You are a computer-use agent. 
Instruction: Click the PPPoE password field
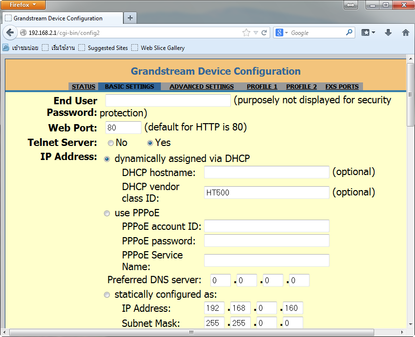(x=267, y=241)
